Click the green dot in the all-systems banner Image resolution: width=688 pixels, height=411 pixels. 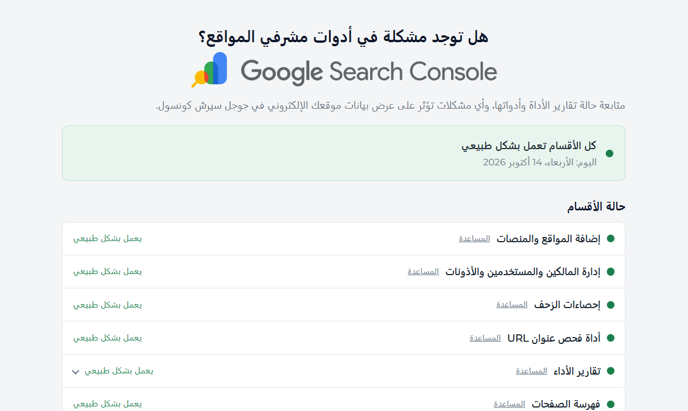[609, 153]
